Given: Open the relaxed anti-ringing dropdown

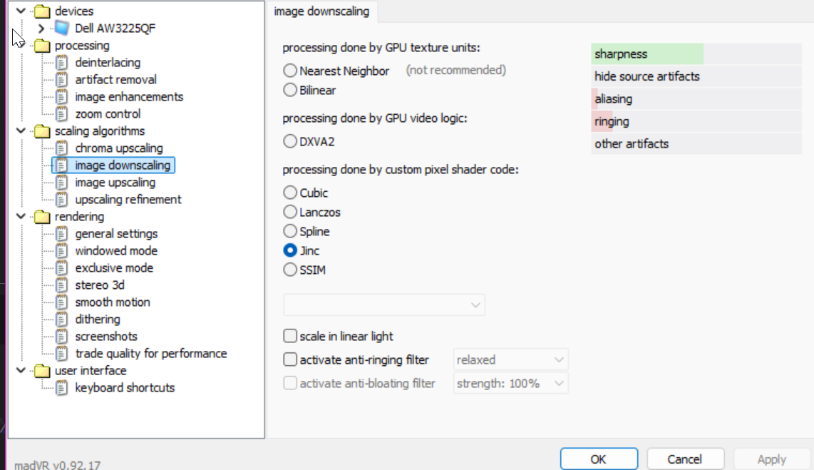Looking at the screenshot, I should point(510,359).
